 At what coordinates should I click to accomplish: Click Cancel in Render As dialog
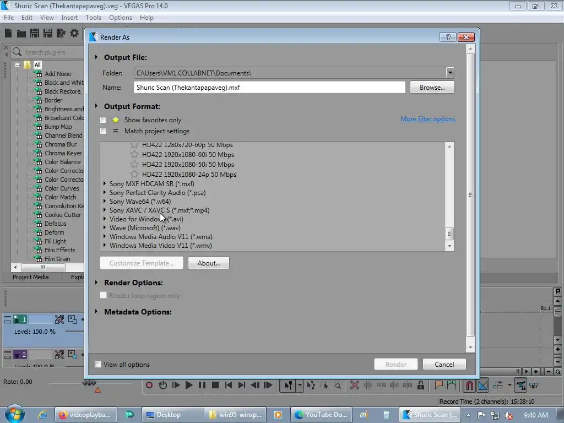[444, 365]
